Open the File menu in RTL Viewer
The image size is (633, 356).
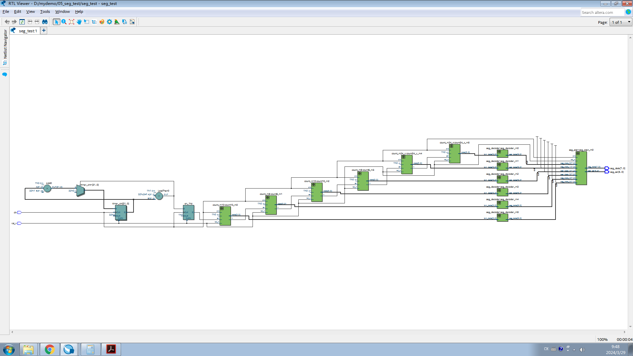[6, 11]
